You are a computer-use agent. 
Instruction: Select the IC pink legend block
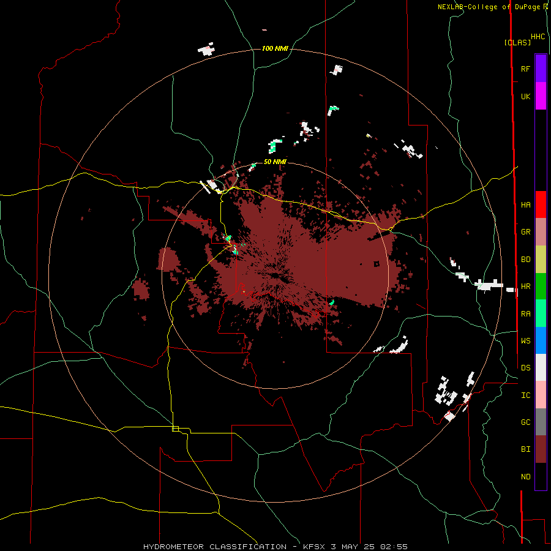point(541,395)
